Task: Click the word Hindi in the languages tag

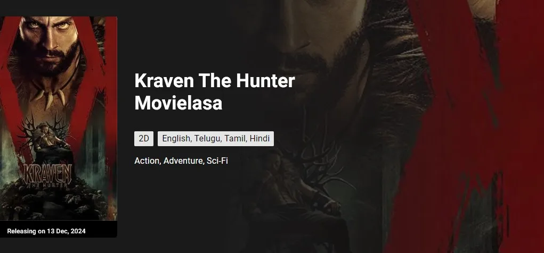Action: 259,139
